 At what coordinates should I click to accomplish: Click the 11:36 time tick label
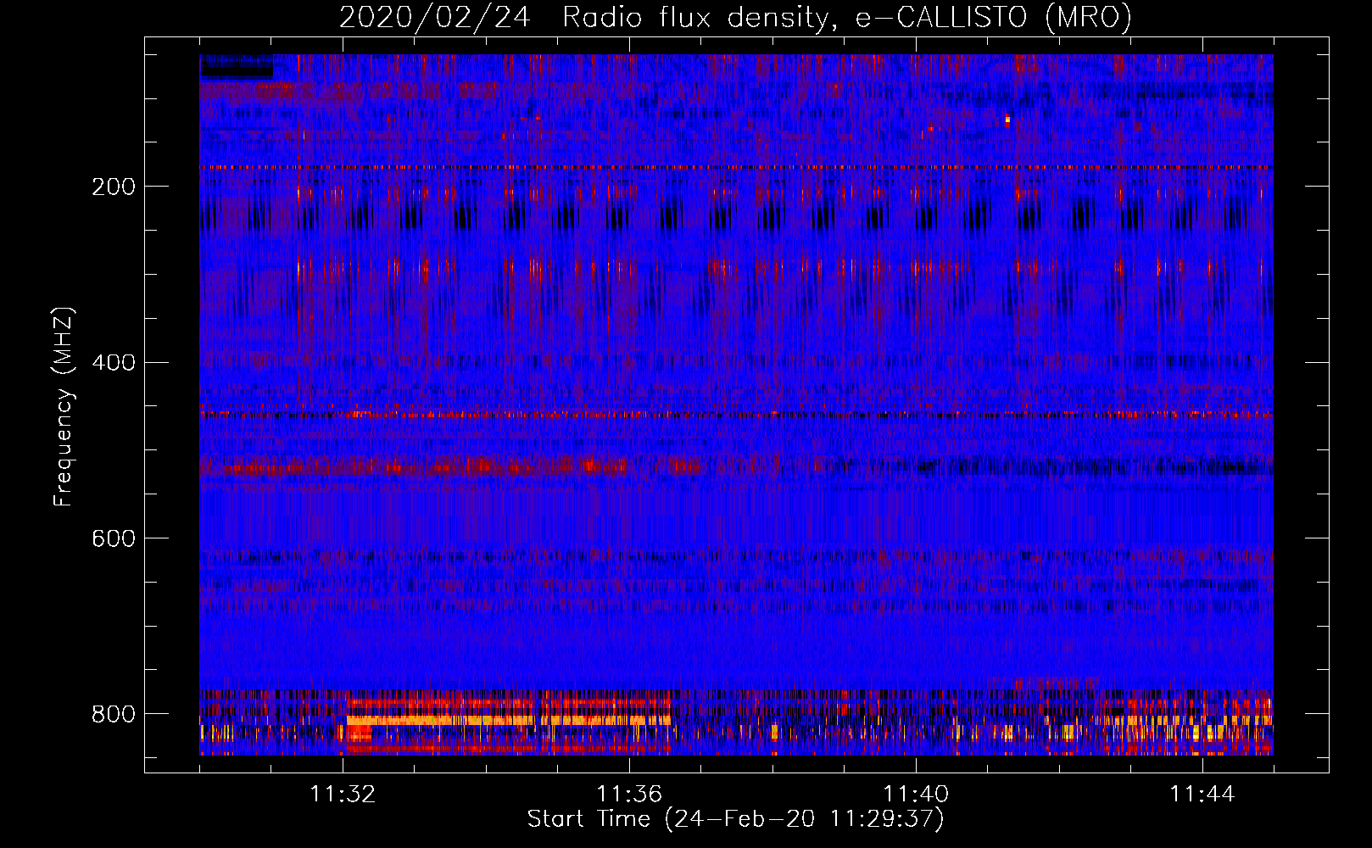(x=629, y=795)
